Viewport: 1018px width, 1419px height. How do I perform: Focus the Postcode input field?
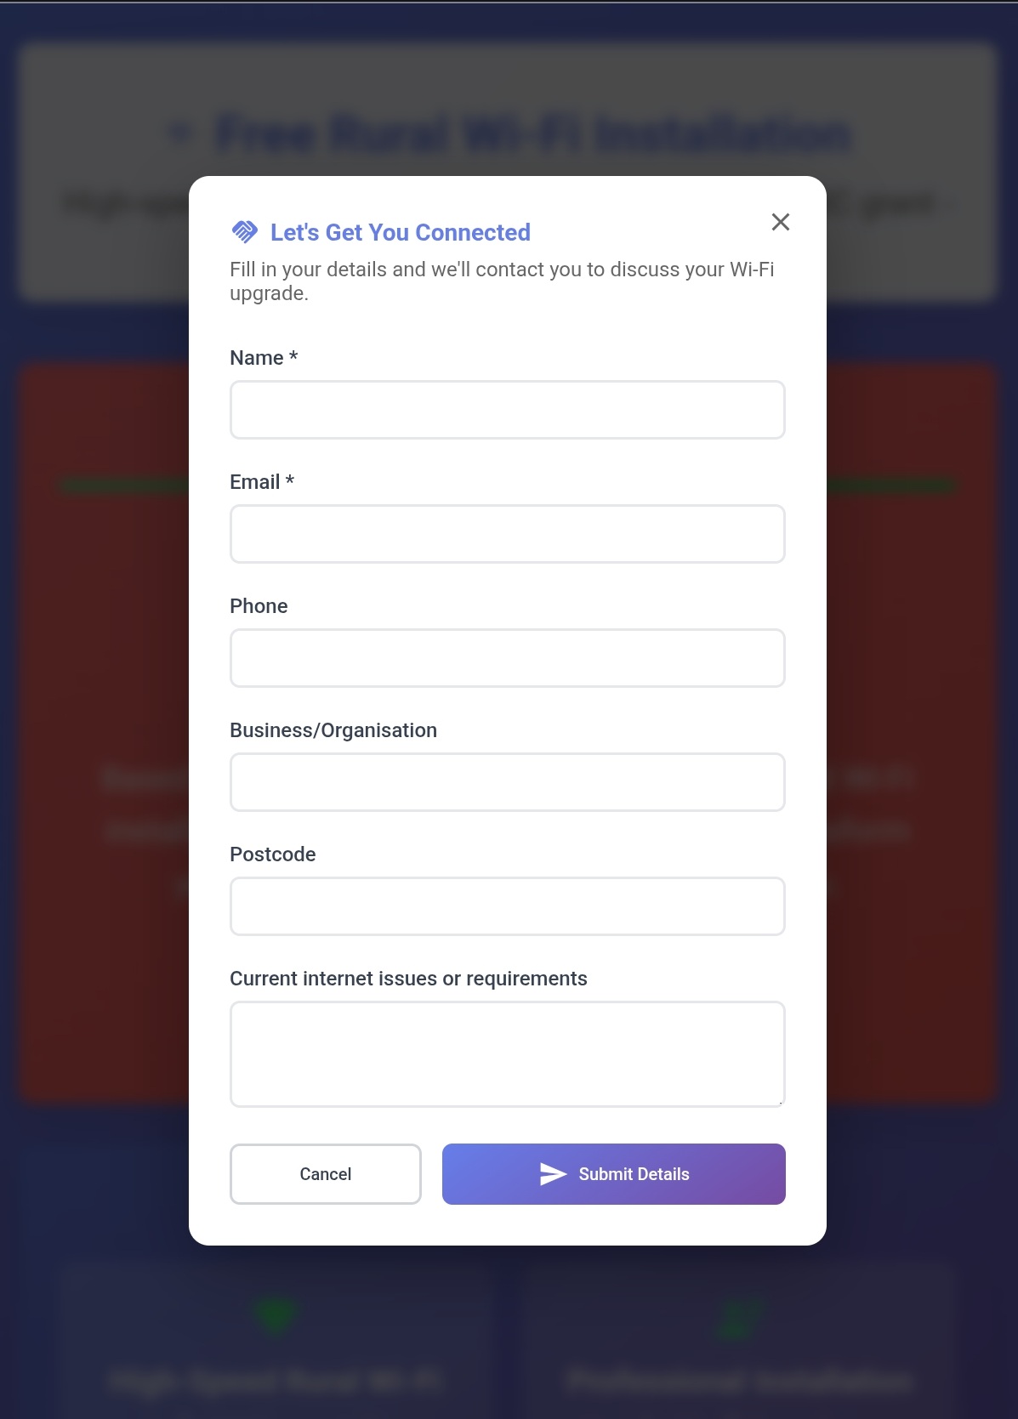click(x=507, y=905)
